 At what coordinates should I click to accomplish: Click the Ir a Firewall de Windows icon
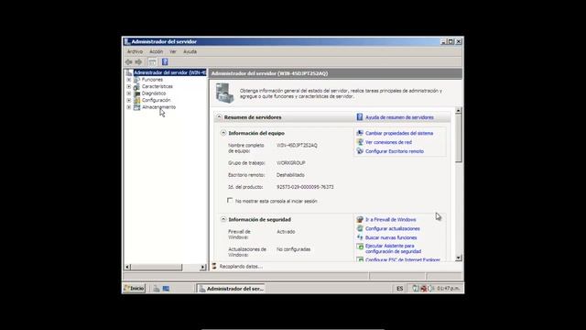pyautogui.click(x=360, y=220)
